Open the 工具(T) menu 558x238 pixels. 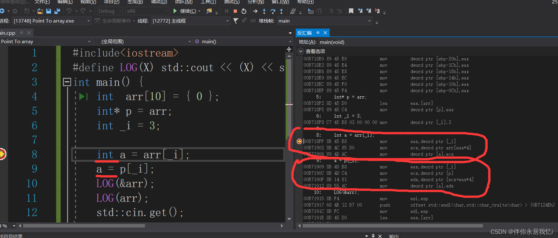click(208, 2)
